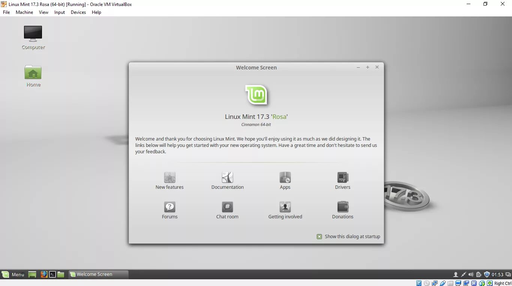512x286 pixels.
Task: Open the update manager shield icon
Action: 487,274
